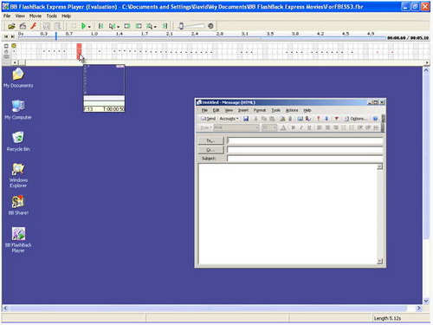433x325 pixels.
Task: Jump to the movie end icon
Action: coord(165,26)
